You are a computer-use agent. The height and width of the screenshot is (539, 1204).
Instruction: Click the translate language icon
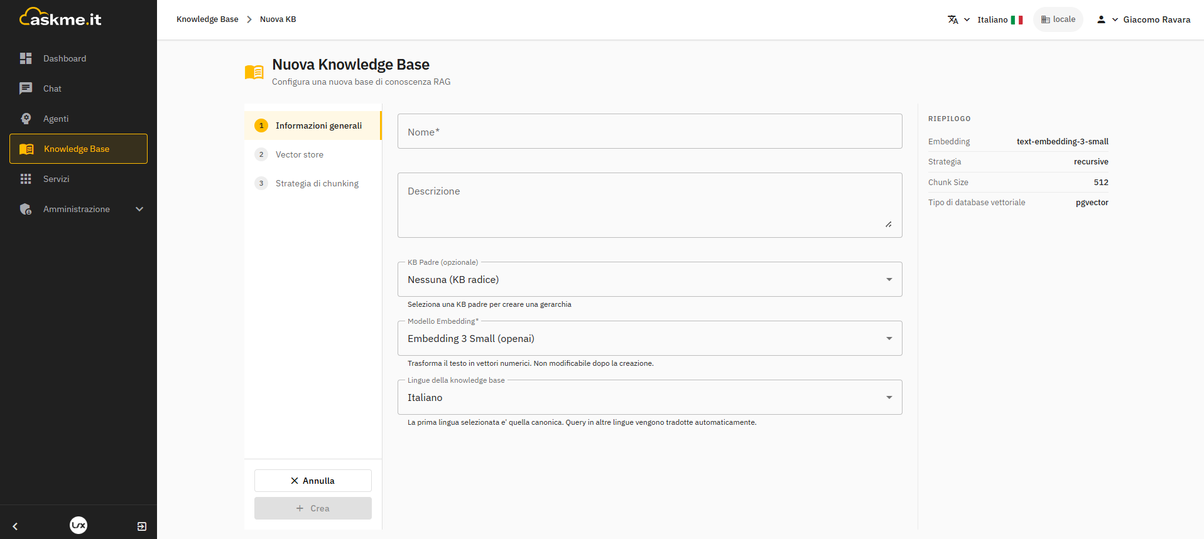(x=953, y=19)
